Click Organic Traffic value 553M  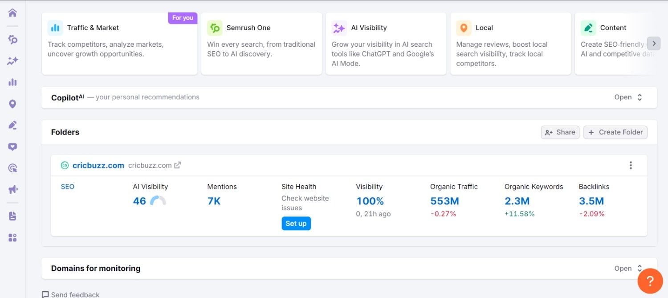pos(444,201)
